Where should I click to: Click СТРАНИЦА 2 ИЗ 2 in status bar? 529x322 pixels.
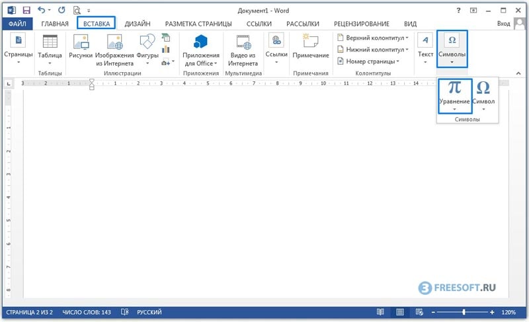point(29,312)
